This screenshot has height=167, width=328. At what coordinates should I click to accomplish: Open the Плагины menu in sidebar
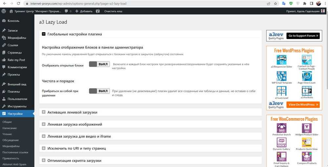point(13,92)
